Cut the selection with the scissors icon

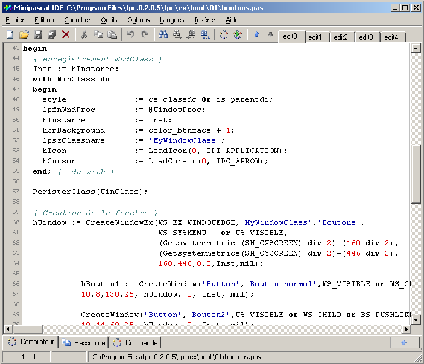pos(84,35)
